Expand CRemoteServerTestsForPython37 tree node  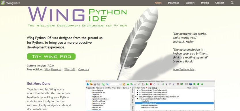138,95
